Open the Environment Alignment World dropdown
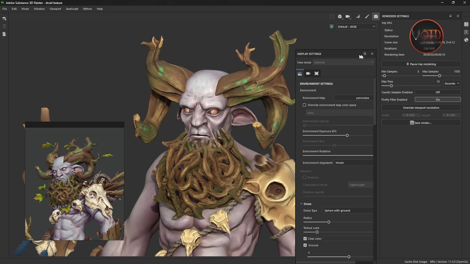470x264 pixels. click(x=353, y=163)
